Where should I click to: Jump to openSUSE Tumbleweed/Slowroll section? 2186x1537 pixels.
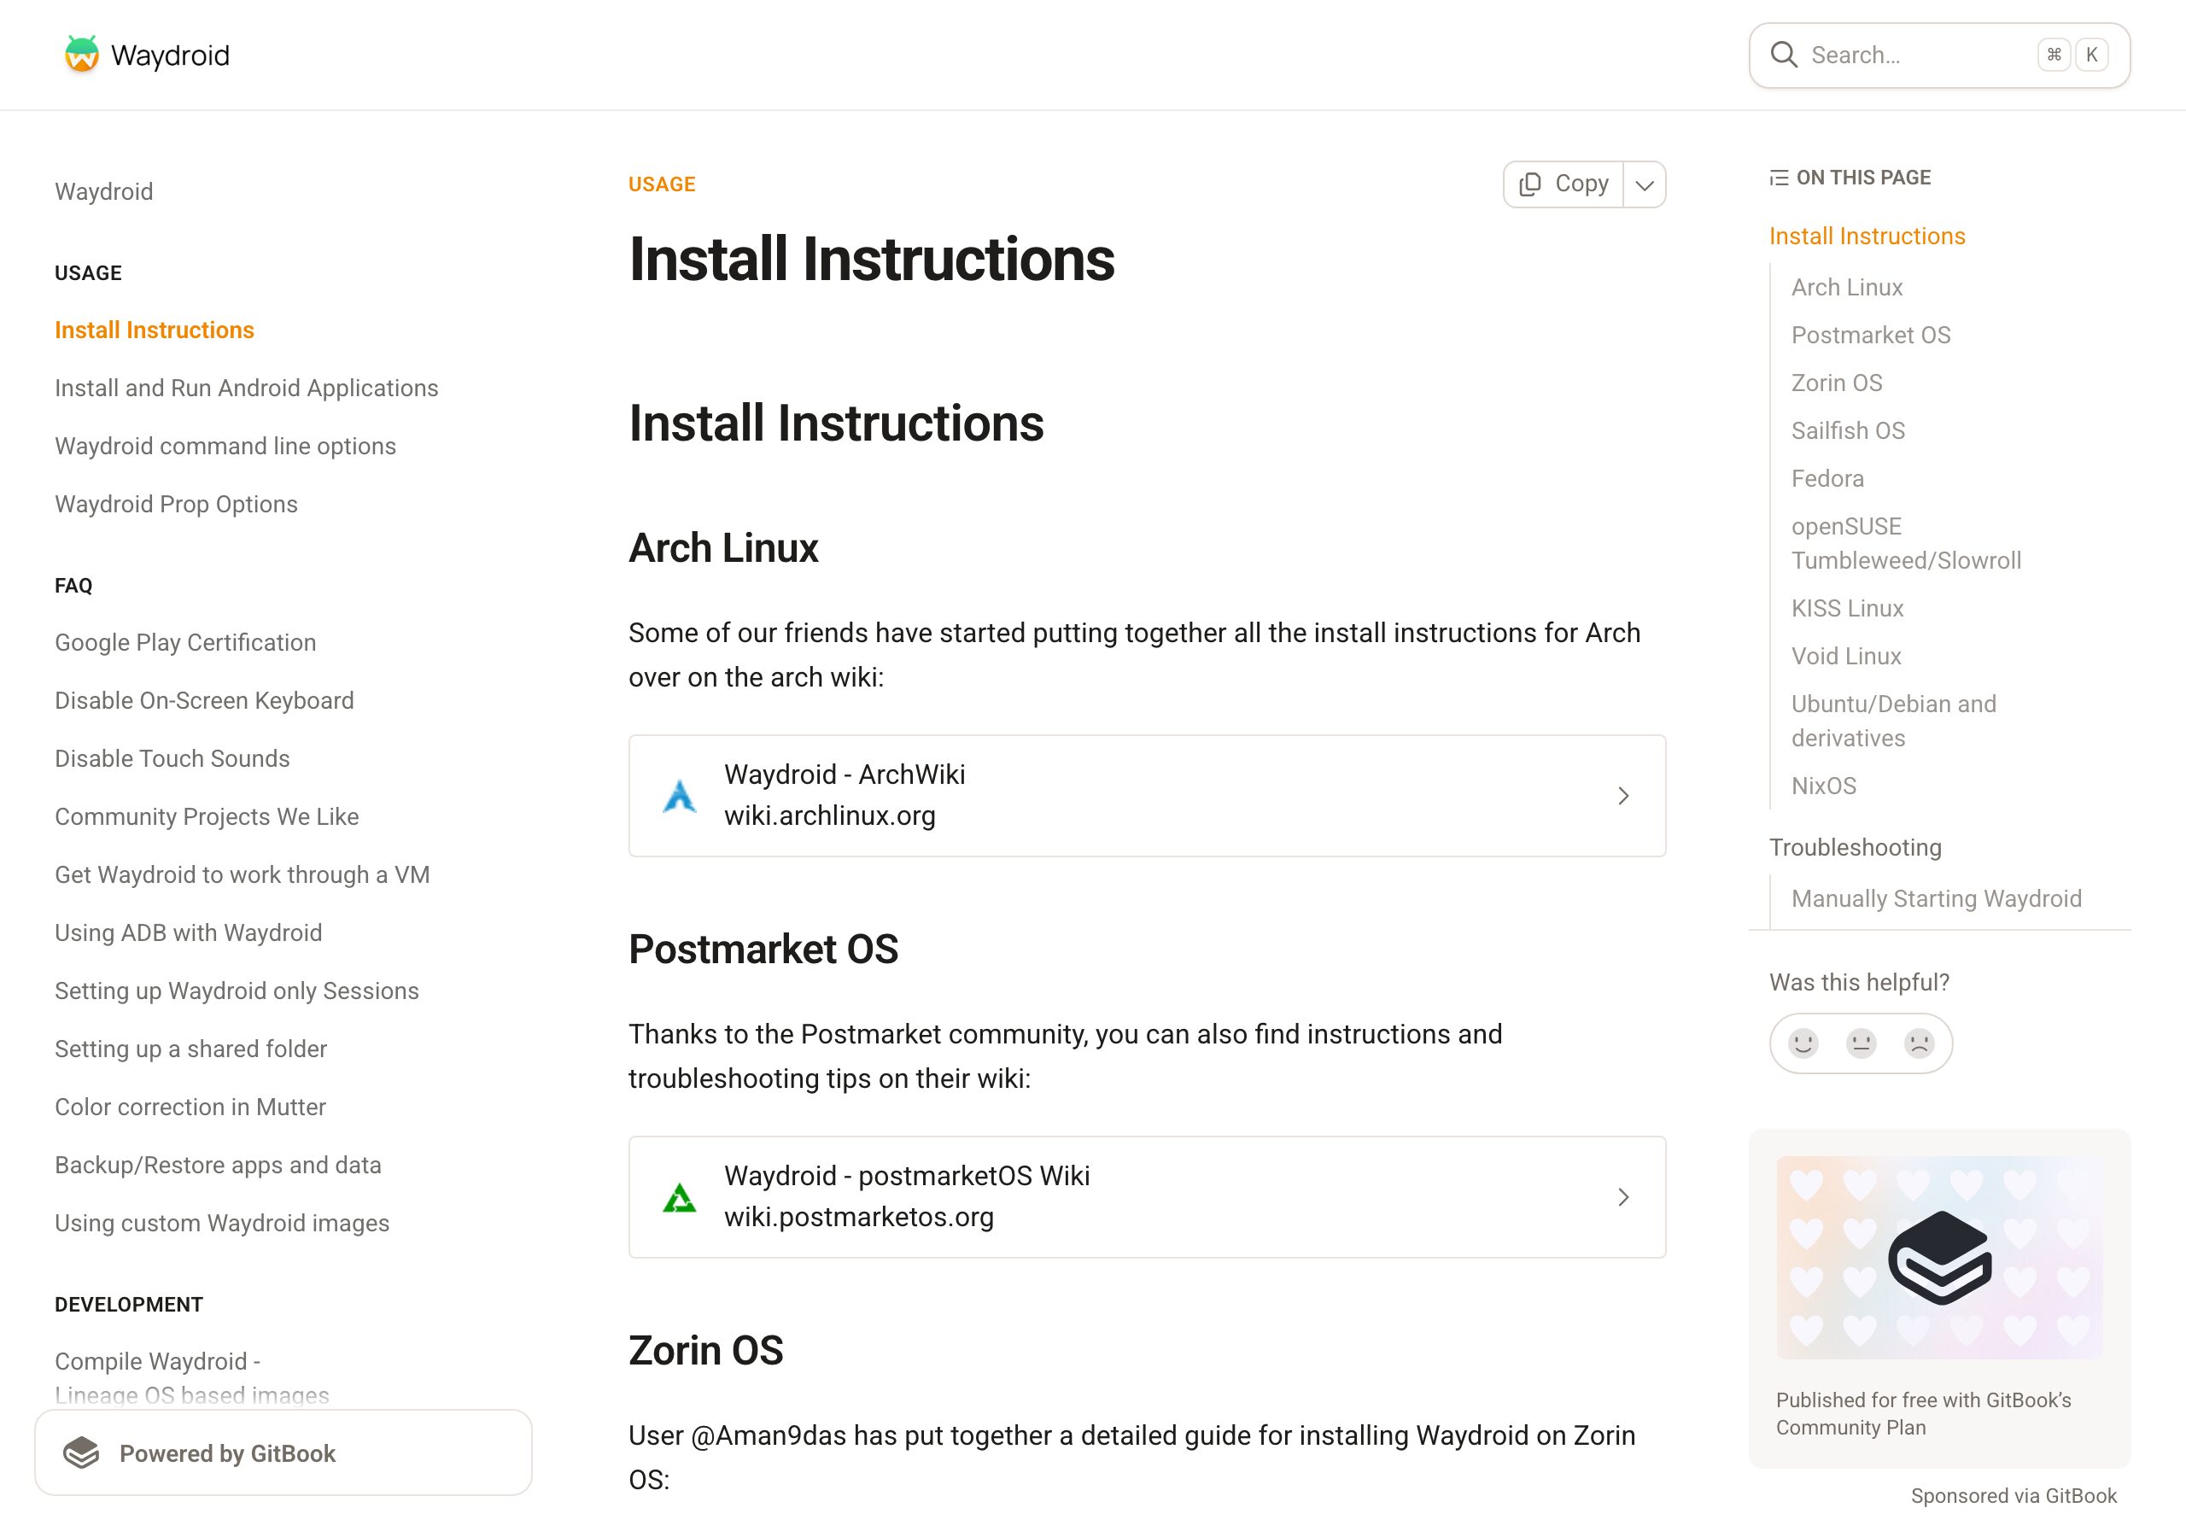[1906, 543]
